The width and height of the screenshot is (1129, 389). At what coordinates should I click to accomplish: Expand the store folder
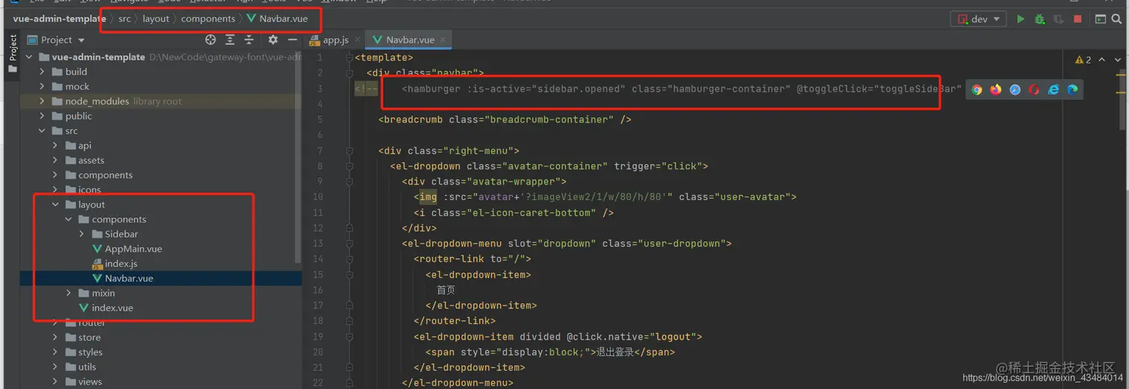(x=55, y=337)
